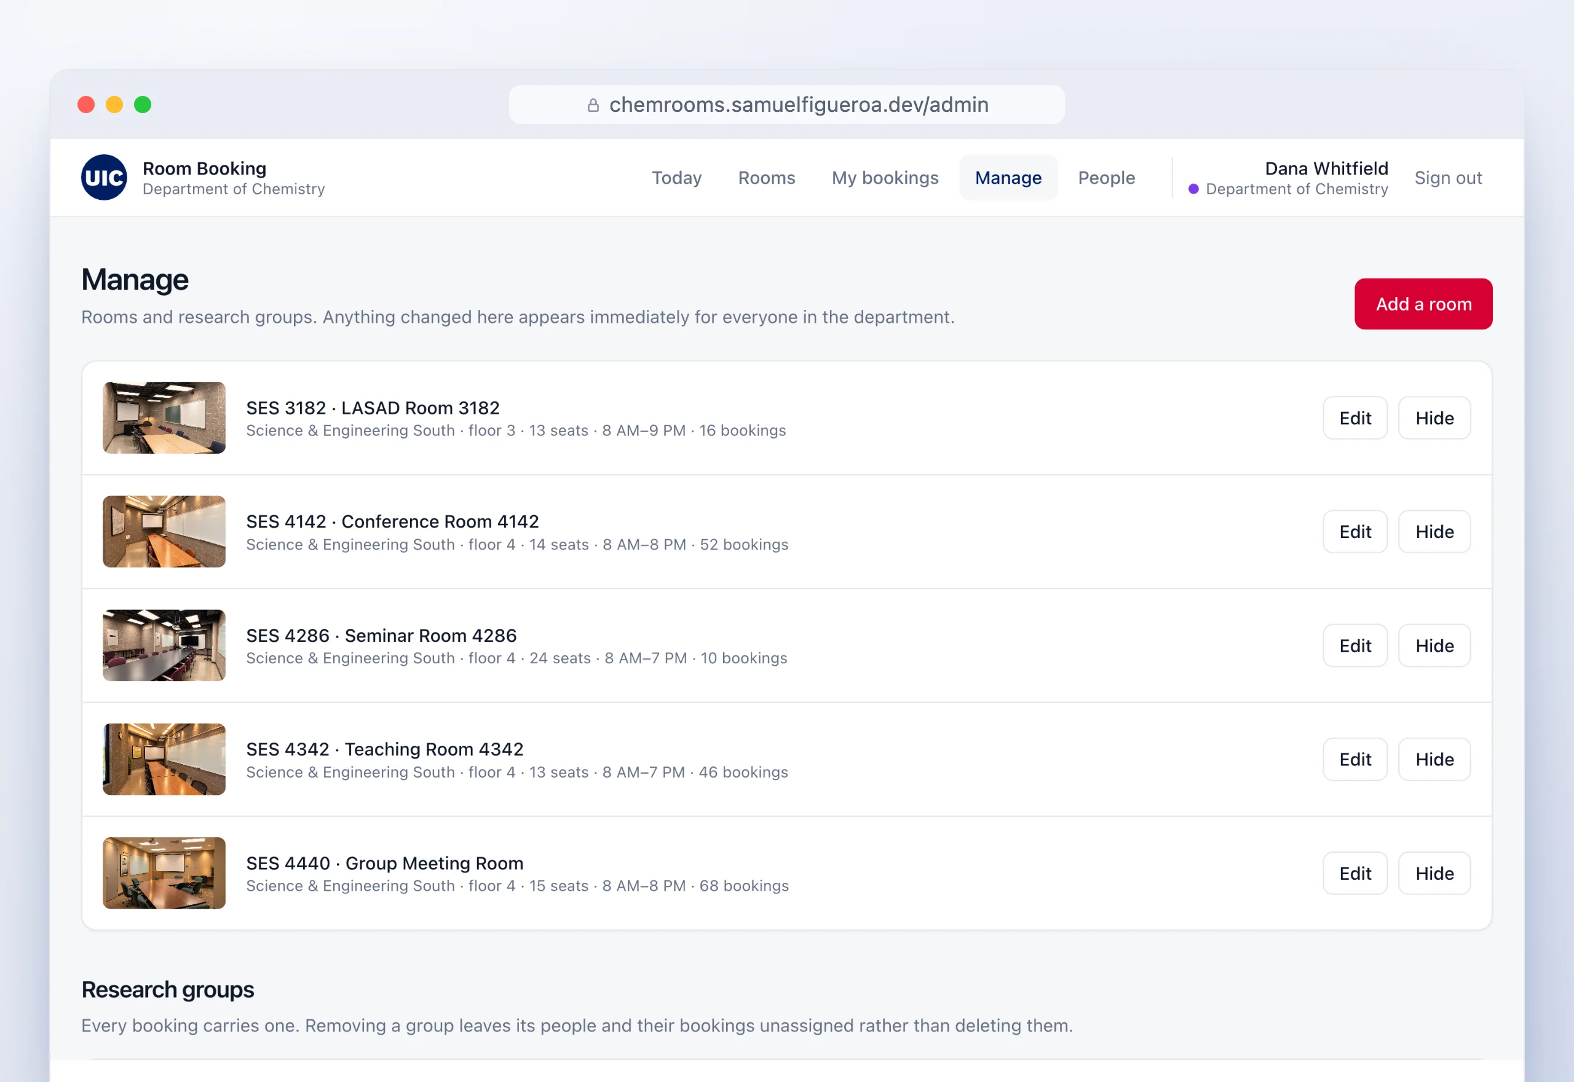This screenshot has width=1574, height=1082.
Task: Edit SES 4142 Conference Room
Action: pyautogui.click(x=1355, y=532)
